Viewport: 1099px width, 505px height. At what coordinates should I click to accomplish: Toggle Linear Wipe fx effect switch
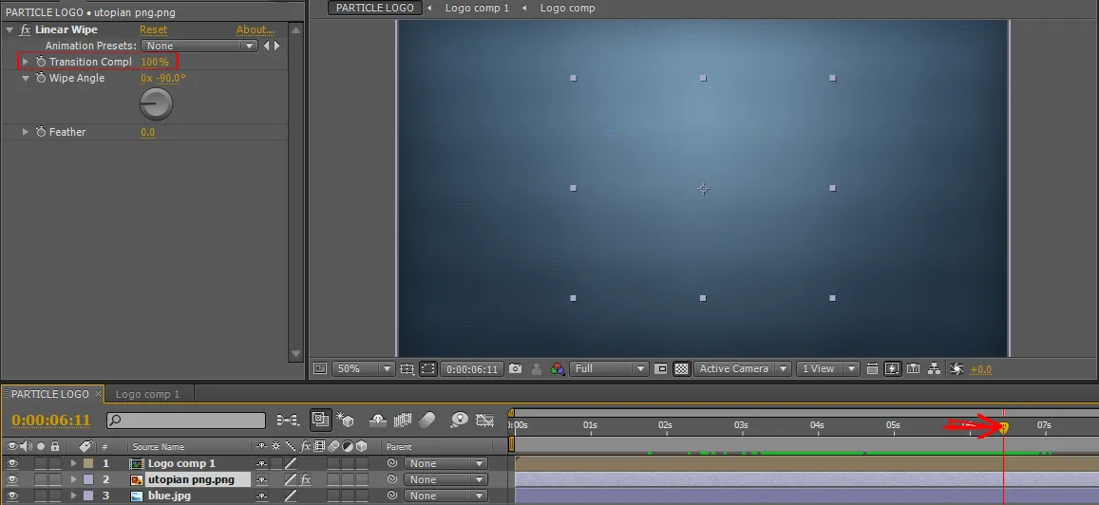(26, 29)
